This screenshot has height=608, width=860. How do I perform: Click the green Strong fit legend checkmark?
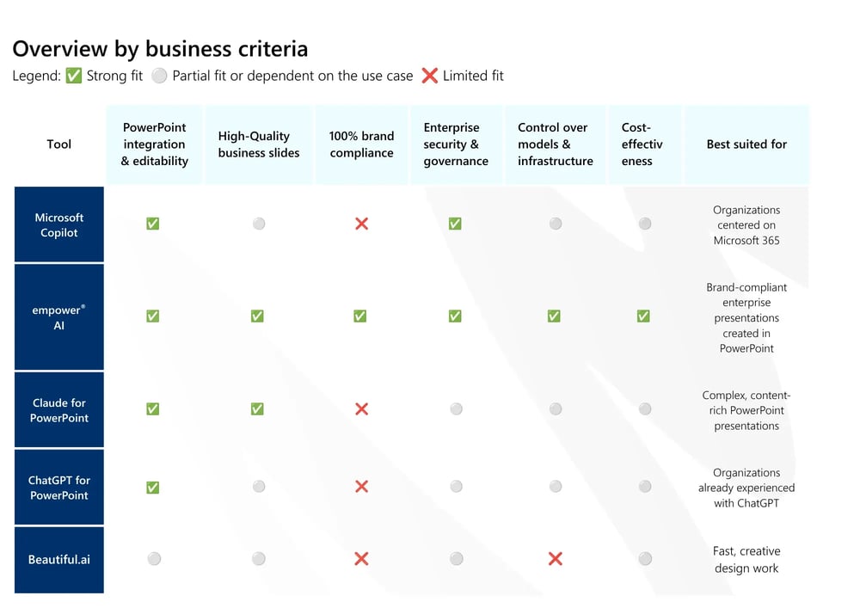tap(73, 76)
